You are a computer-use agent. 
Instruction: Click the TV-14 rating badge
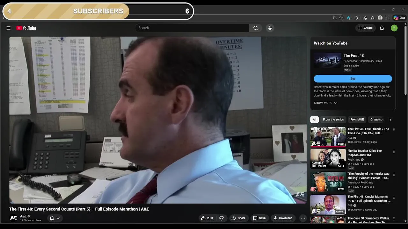(348, 71)
